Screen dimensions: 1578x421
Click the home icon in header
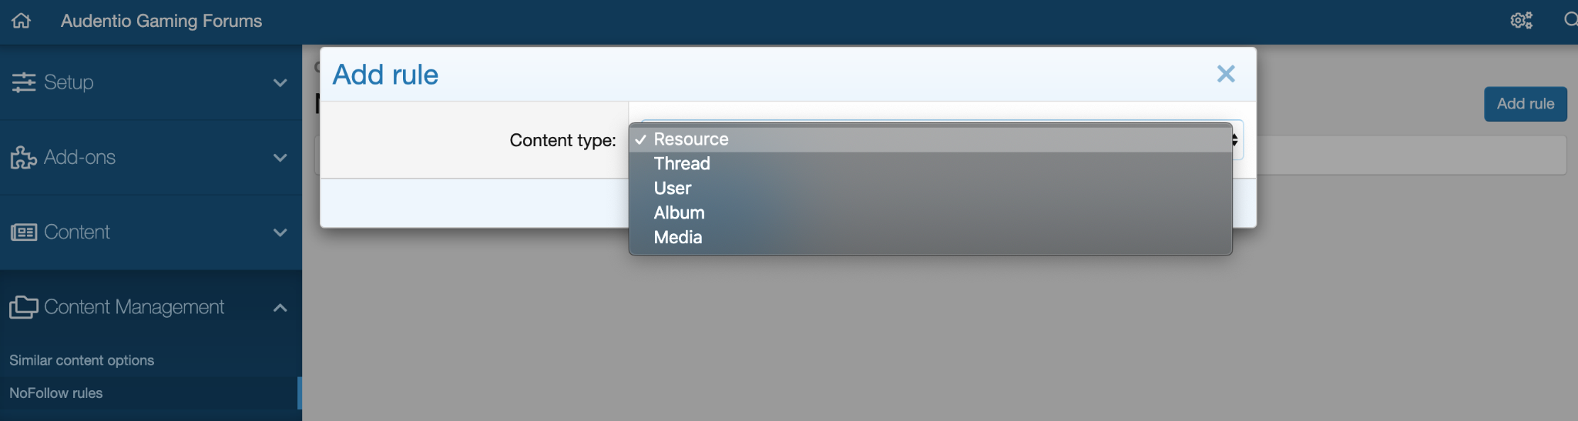pos(22,21)
